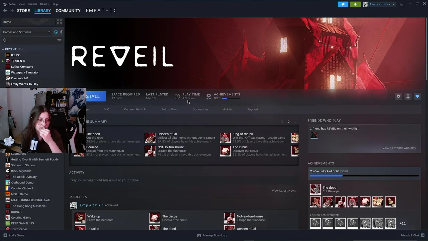Open the Games menu
This screenshot has width=428, height=241.
(44, 4)
